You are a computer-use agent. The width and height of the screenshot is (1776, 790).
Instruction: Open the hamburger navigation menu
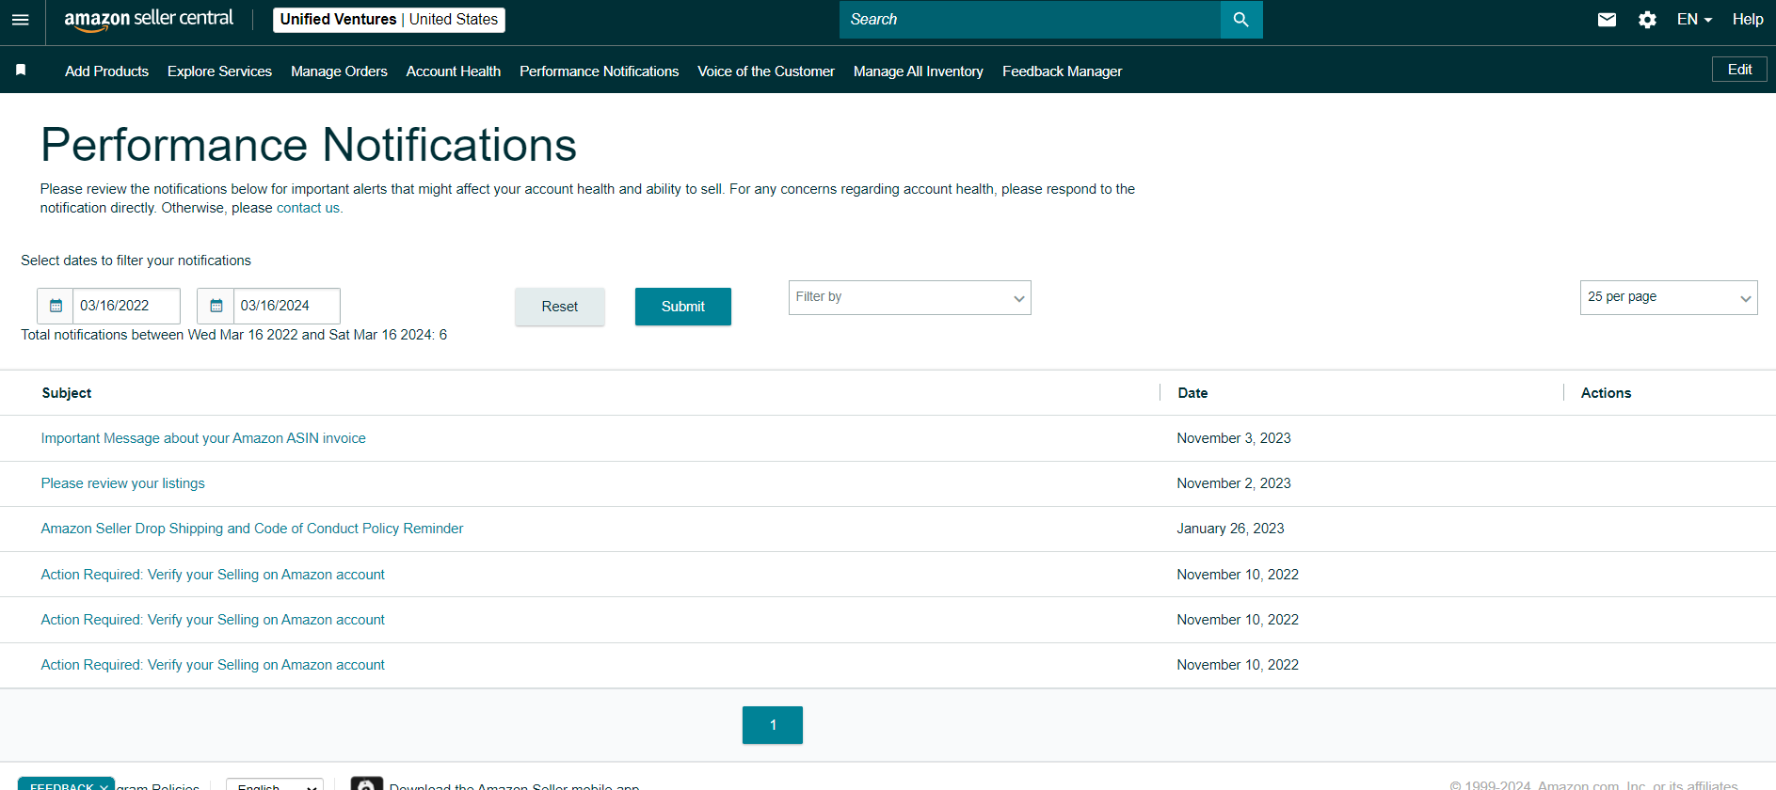pos(21,20)
